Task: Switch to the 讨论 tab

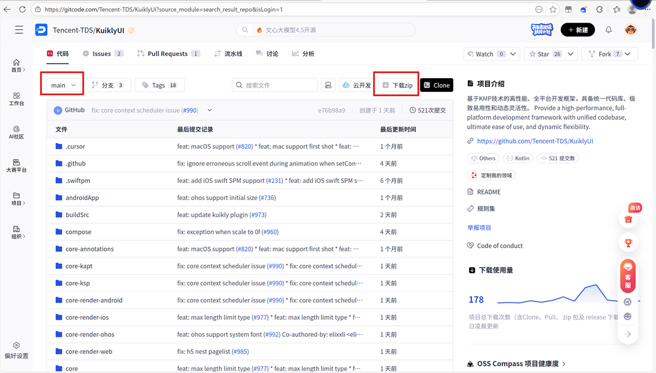Action: (x=267, y=53)
